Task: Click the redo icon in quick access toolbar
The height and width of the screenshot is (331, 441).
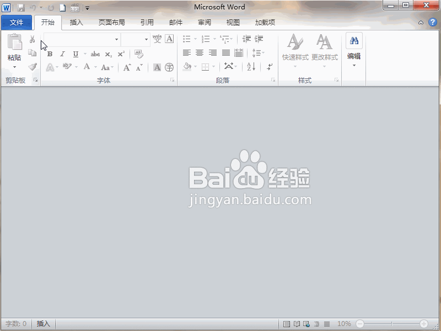Action: (x=51, y=8)
